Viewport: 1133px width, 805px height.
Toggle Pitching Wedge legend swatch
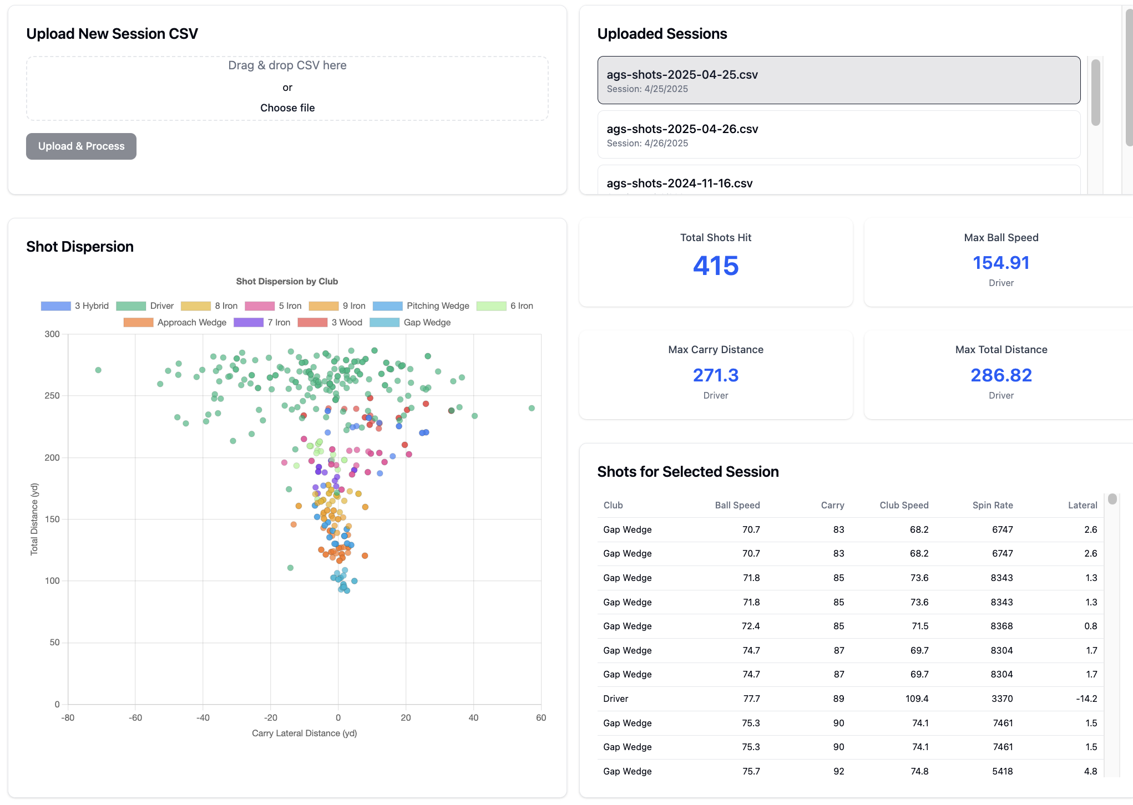click(388, 306)
